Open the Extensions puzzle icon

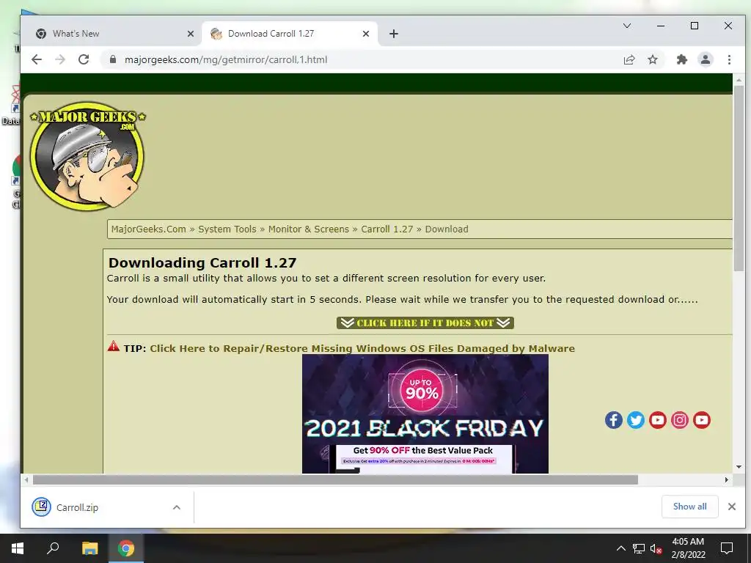pos(681,59)
